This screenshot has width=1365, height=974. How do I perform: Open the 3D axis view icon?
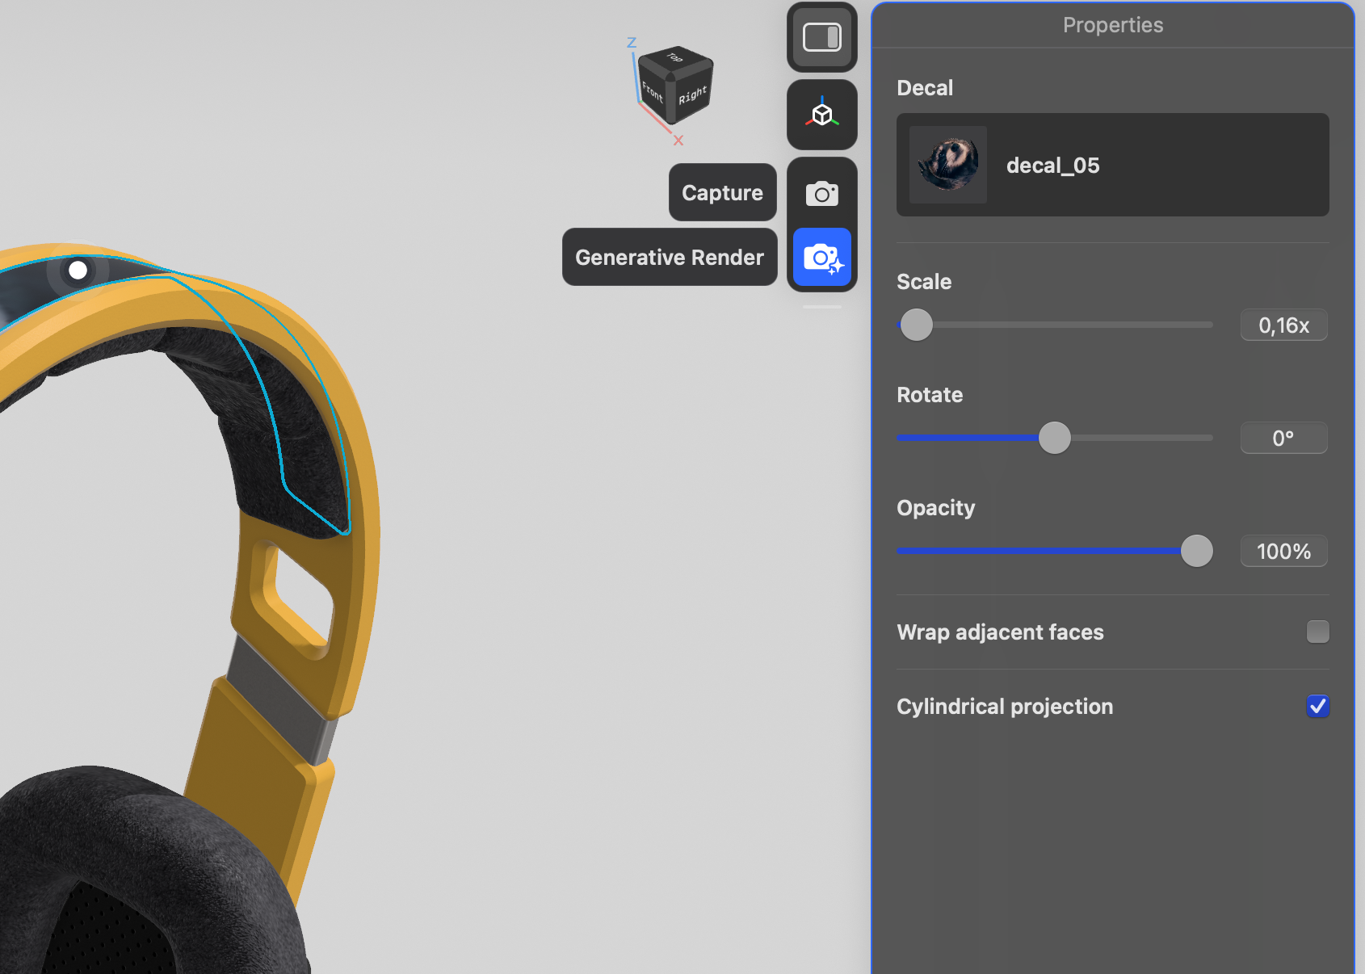click(x=822, y=115)
